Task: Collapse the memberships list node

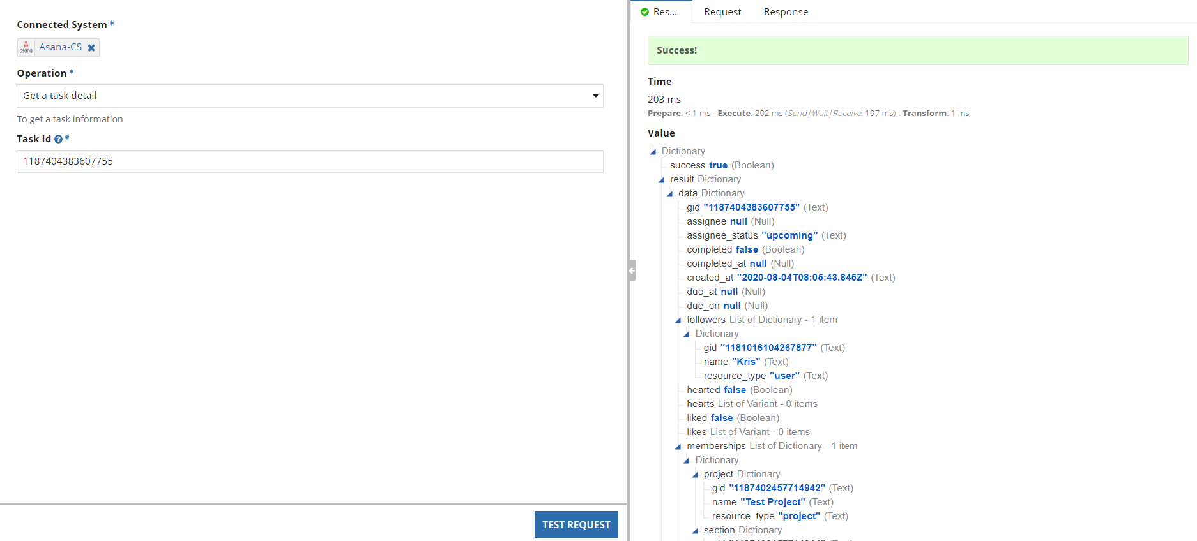Action: [x=678, y=447]
